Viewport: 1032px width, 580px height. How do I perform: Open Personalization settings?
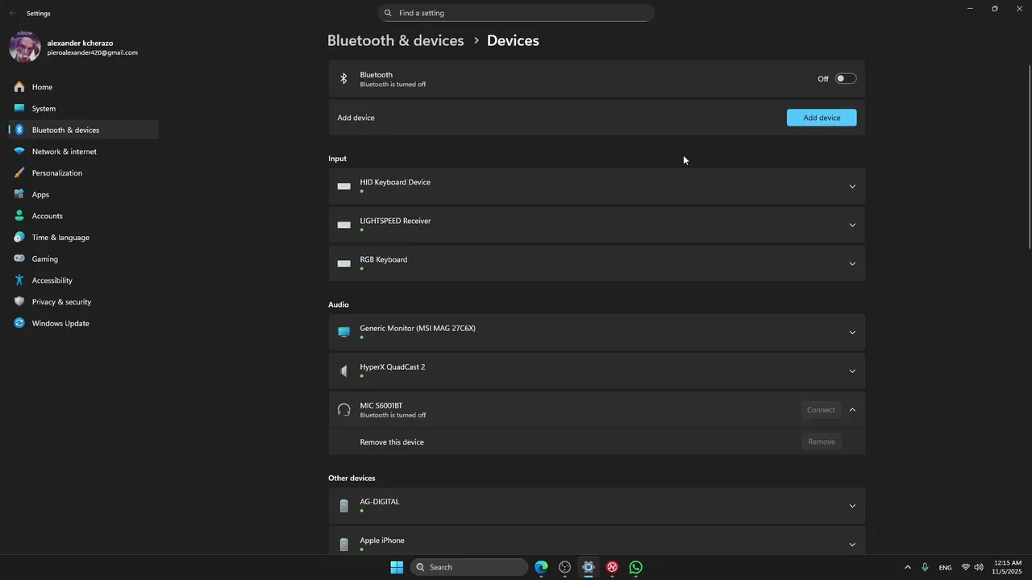pyautogui.click(x=57, y=173)
